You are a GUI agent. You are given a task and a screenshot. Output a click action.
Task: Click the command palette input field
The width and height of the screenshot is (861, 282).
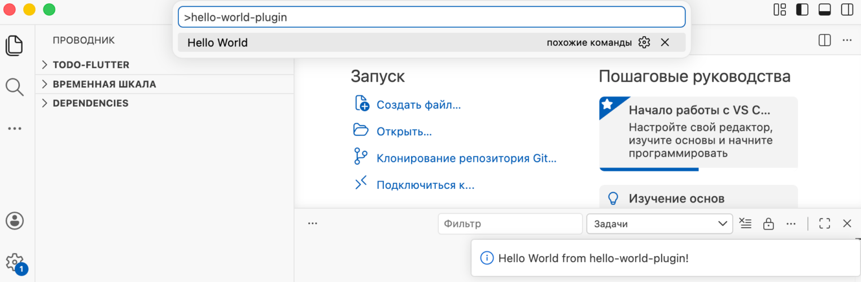point(431,17)
